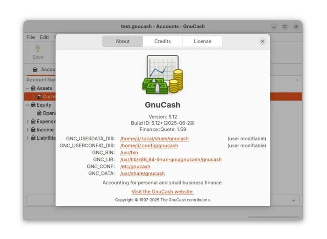Maximize the GnuCash main window
This screenshot has width=327, height=239.
285,27
